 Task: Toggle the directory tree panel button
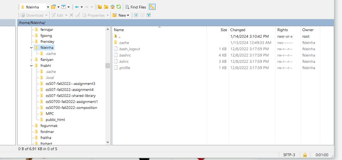(152, 7)
